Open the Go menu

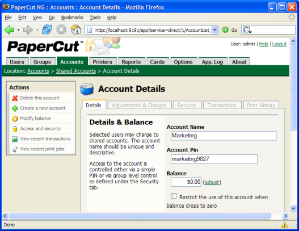(52, 18)
